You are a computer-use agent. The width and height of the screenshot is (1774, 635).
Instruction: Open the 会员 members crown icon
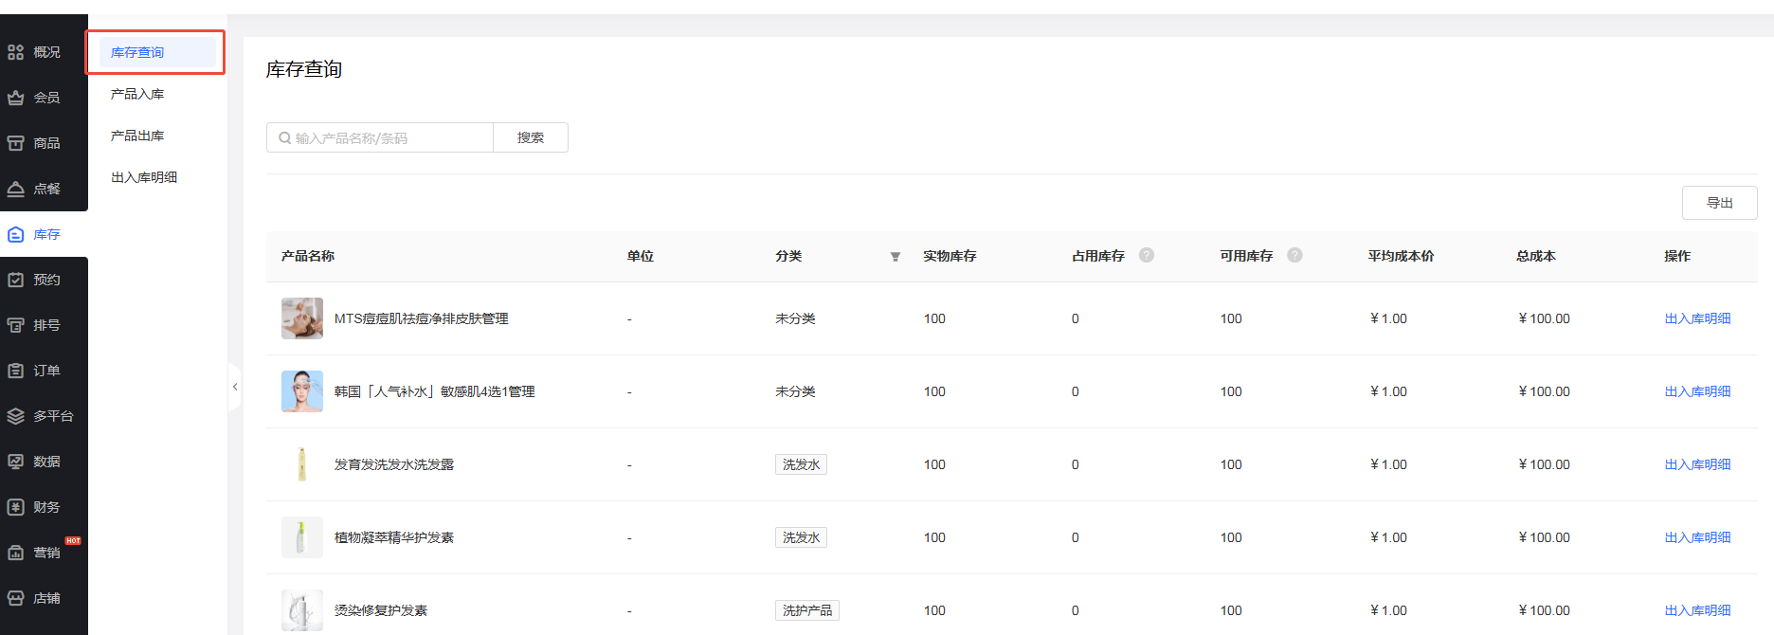pyautogui.click(x=16, y=98)
